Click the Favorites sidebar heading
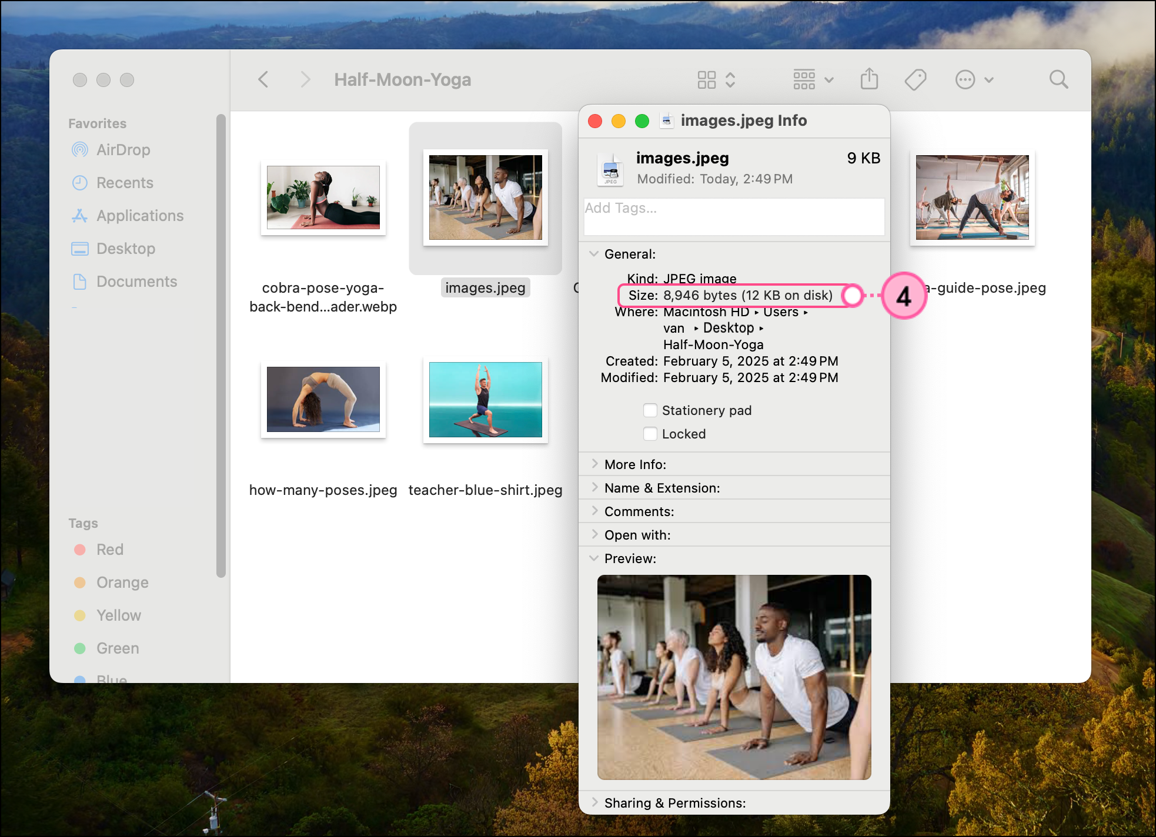This screenshot has height=837, width=1156. click(x=98, y=123)
